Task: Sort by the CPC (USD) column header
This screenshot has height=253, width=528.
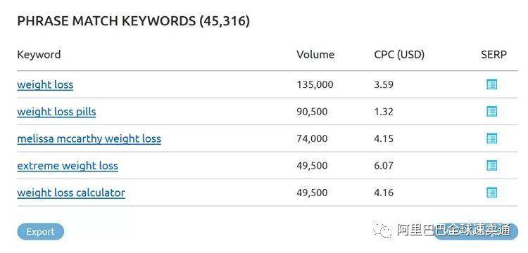Action: click(x=399, y=55)
